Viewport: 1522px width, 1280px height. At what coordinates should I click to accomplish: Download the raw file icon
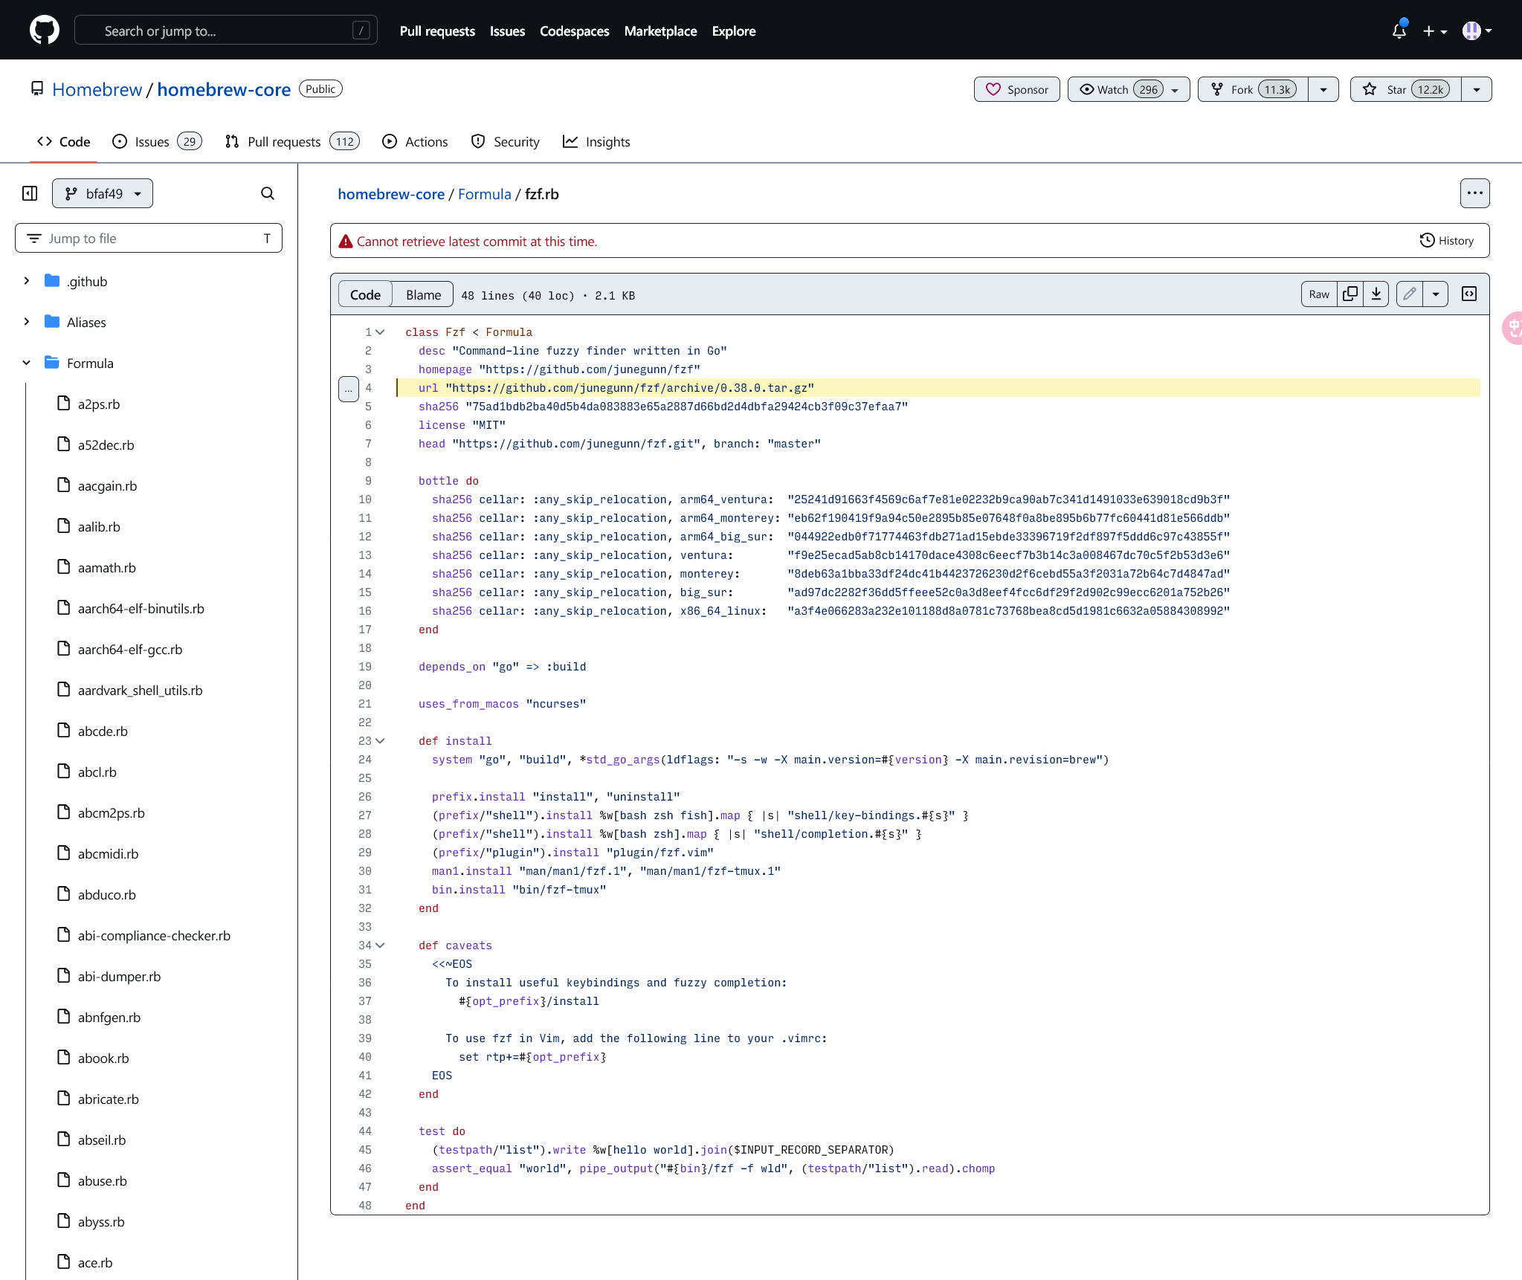pos(1376,294)
